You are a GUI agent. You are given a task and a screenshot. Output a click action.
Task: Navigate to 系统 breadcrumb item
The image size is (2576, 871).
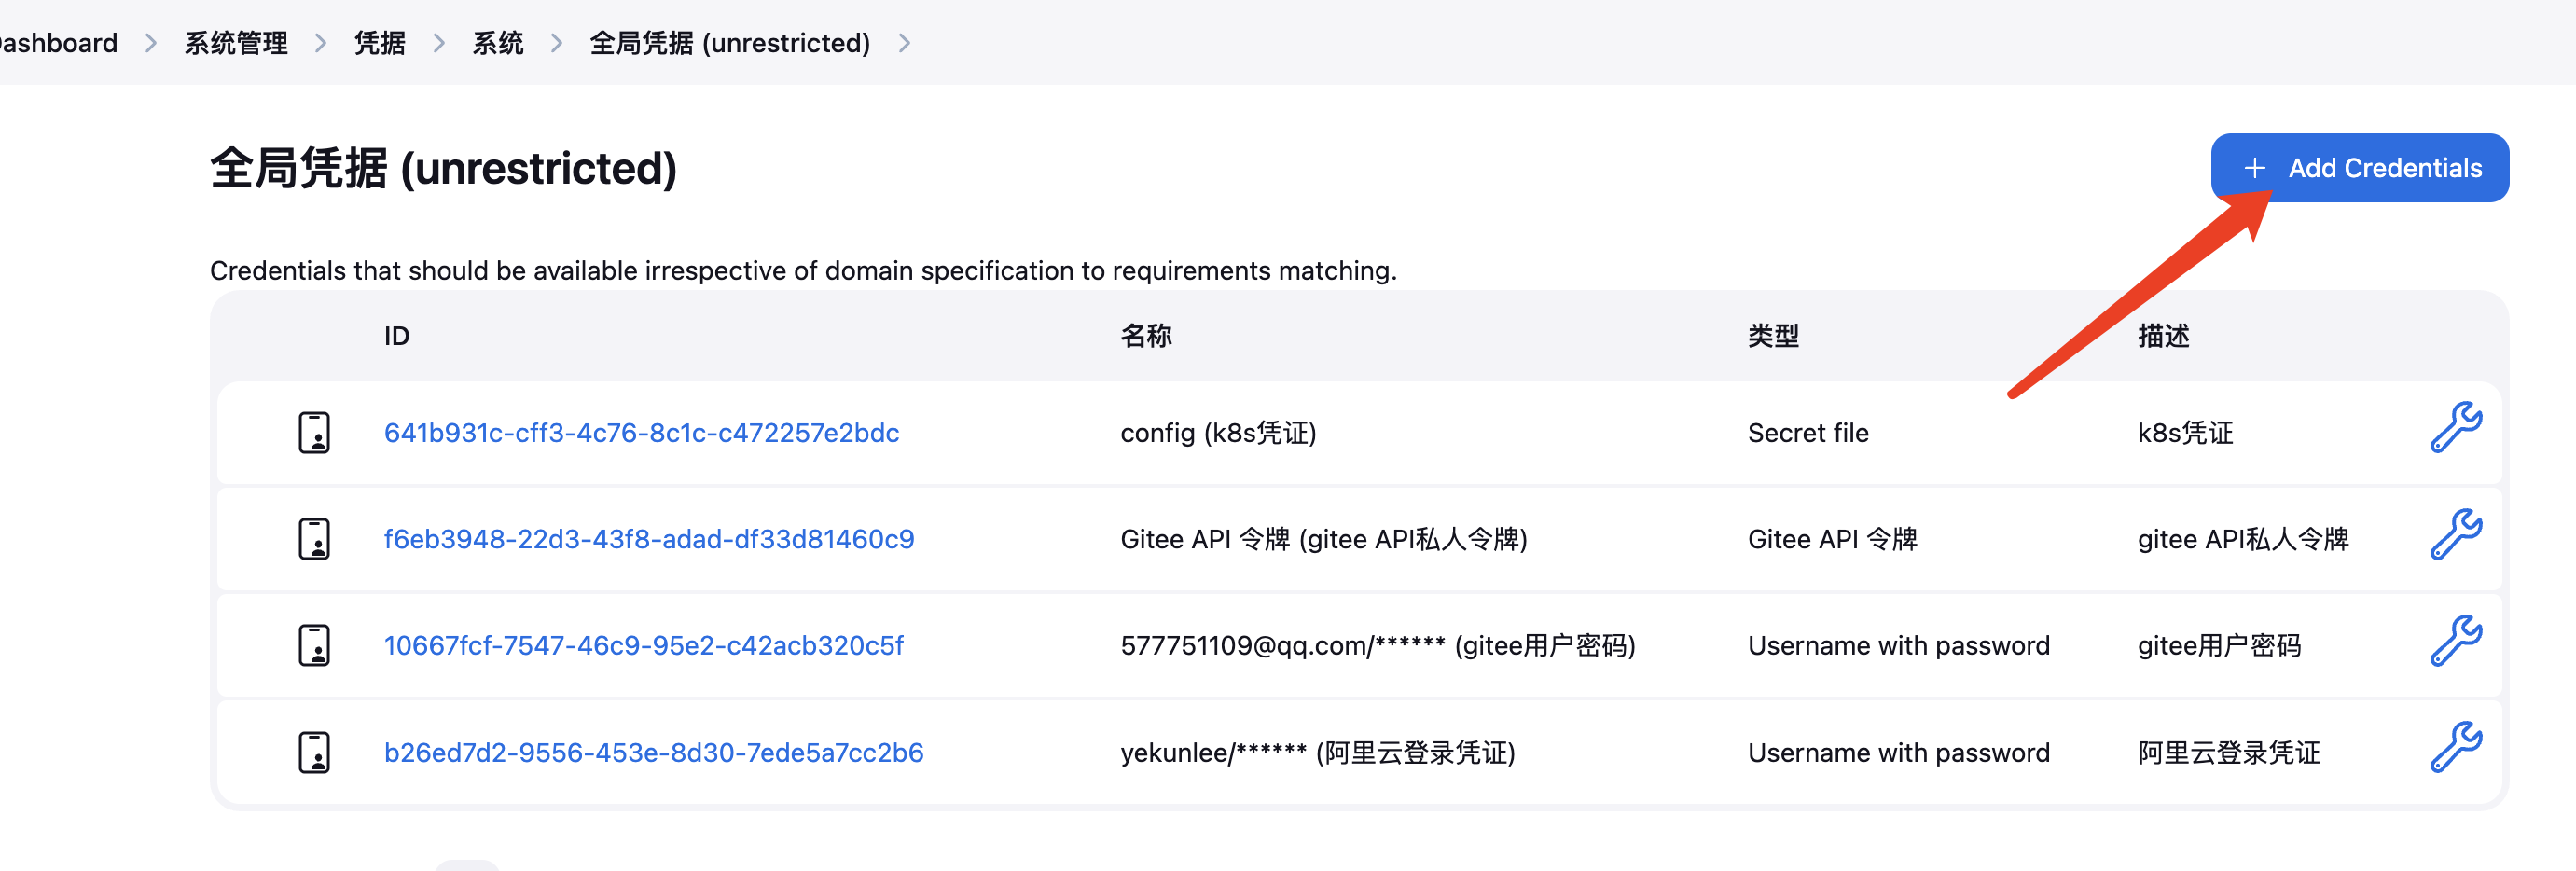[x=497, y=43]
